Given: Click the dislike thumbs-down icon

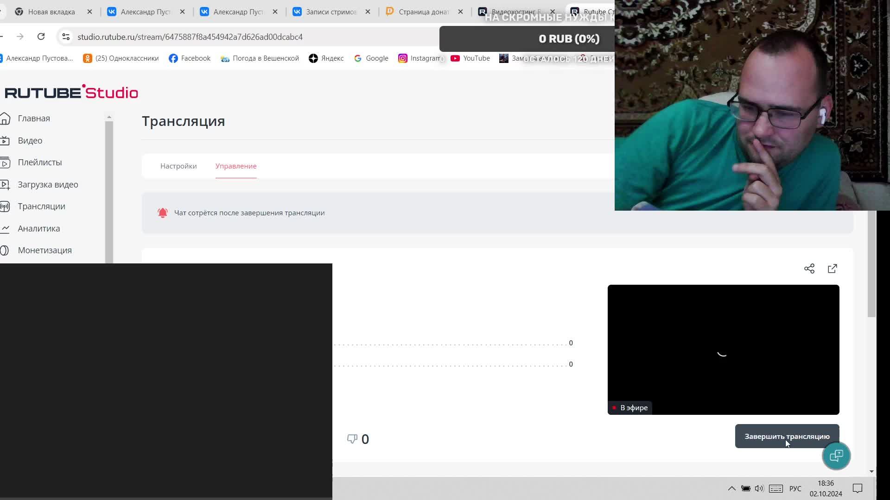Looking at the screenshot, I should click(x=352, y=438).
